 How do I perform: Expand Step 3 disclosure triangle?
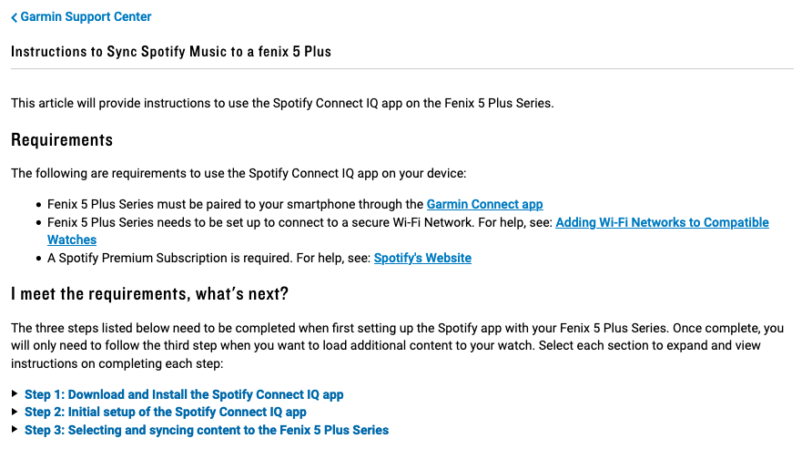[15, 430]
